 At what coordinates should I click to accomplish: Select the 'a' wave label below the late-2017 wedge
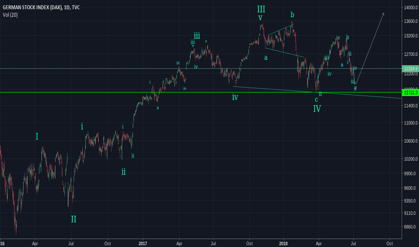(266, 57)
